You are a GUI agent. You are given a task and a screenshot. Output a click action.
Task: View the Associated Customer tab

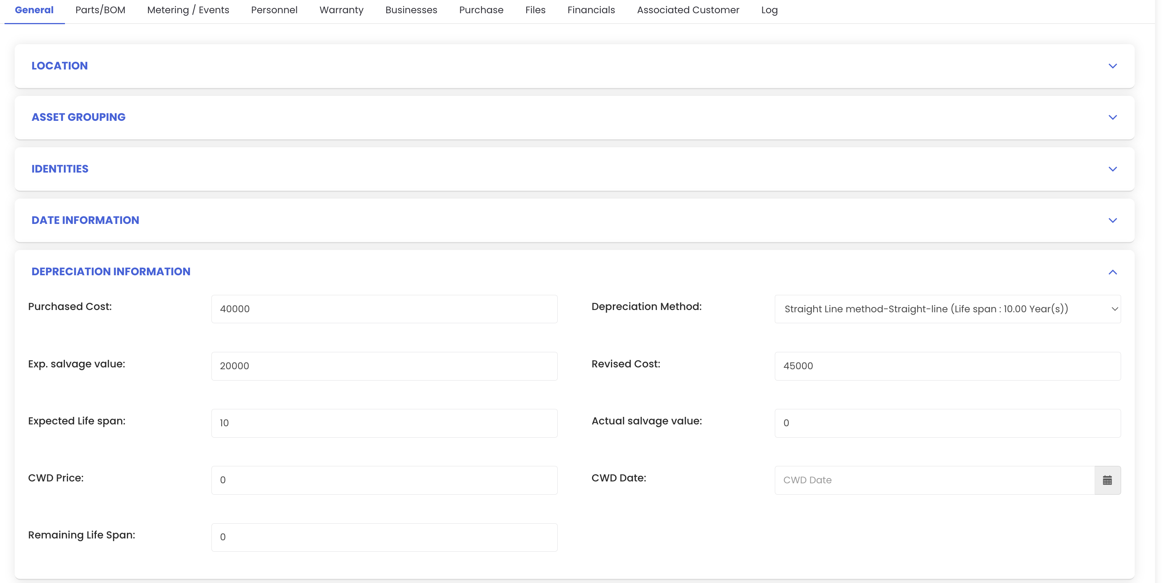688,10
